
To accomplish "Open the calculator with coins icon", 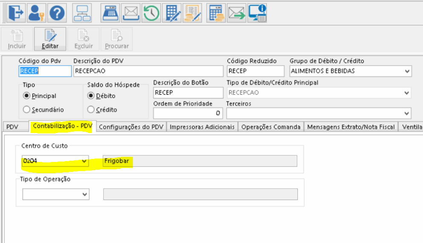I will [x=216, y=13].
